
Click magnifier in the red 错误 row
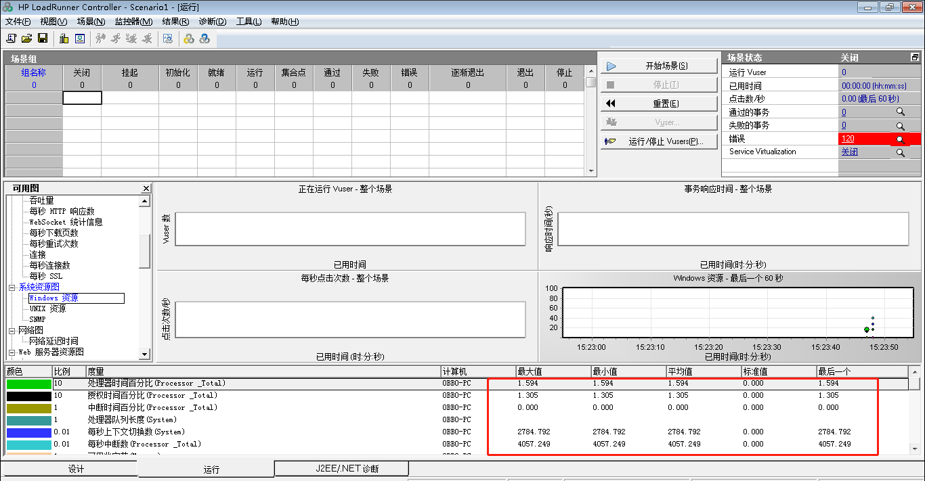tap(900, 139)
